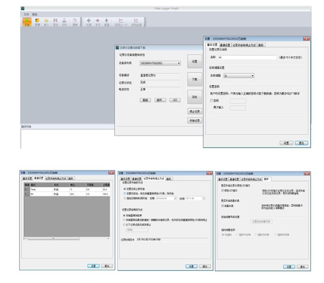
Task: Click the green 开始 start toolbar icon
Action: (x=27, y=21)
